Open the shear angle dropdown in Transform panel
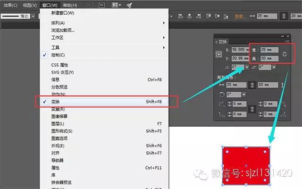The height and width of the screenshot is (189, 302). 275,68
